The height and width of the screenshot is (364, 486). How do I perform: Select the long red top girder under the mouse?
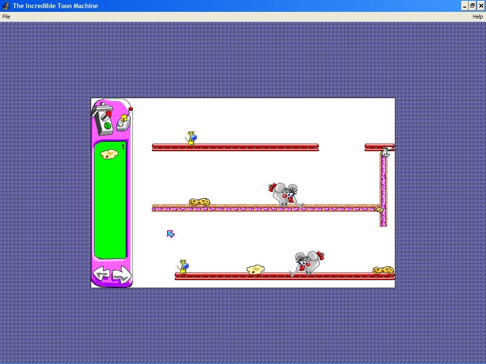[235, 147]
